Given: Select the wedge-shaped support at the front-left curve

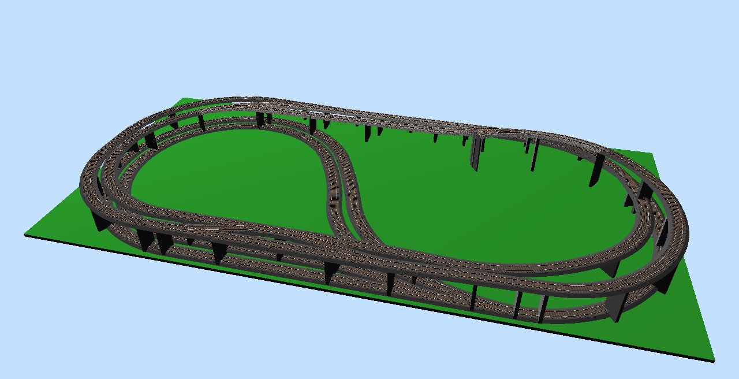Looking at the screenshot, I should click(99, 222).
